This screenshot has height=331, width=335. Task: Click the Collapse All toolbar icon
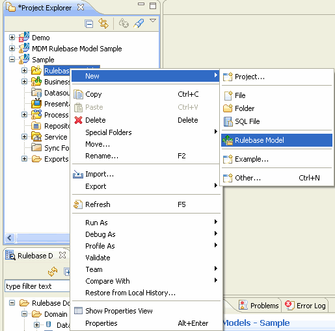click(89, 23)
